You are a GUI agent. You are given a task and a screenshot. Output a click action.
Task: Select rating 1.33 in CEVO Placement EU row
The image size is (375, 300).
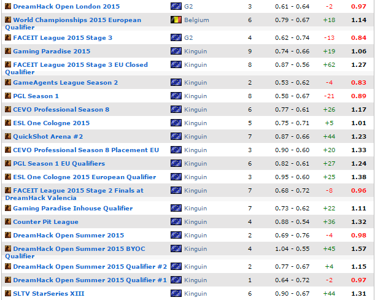(x=359, y=150)
